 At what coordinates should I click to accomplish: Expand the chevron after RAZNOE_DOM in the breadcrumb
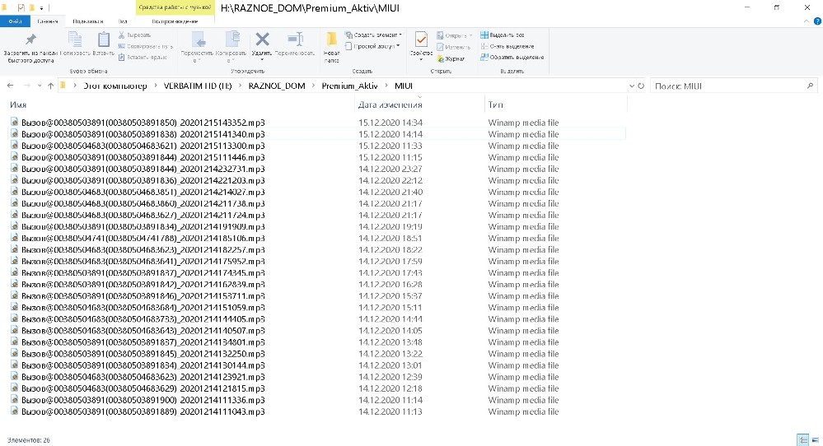313,86
